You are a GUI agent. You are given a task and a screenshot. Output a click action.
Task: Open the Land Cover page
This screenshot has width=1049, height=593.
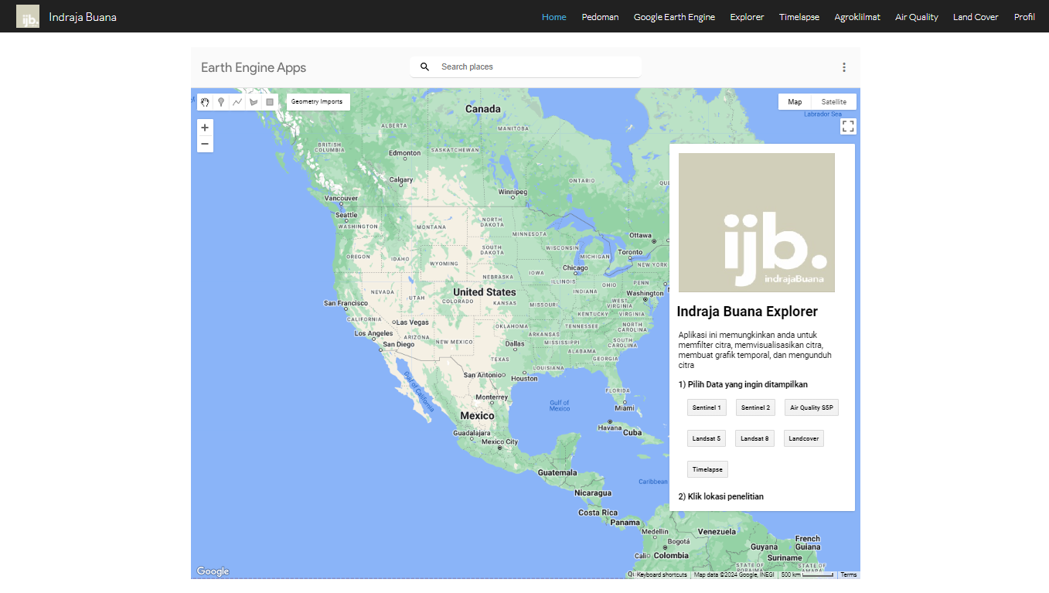coord(976,17)
